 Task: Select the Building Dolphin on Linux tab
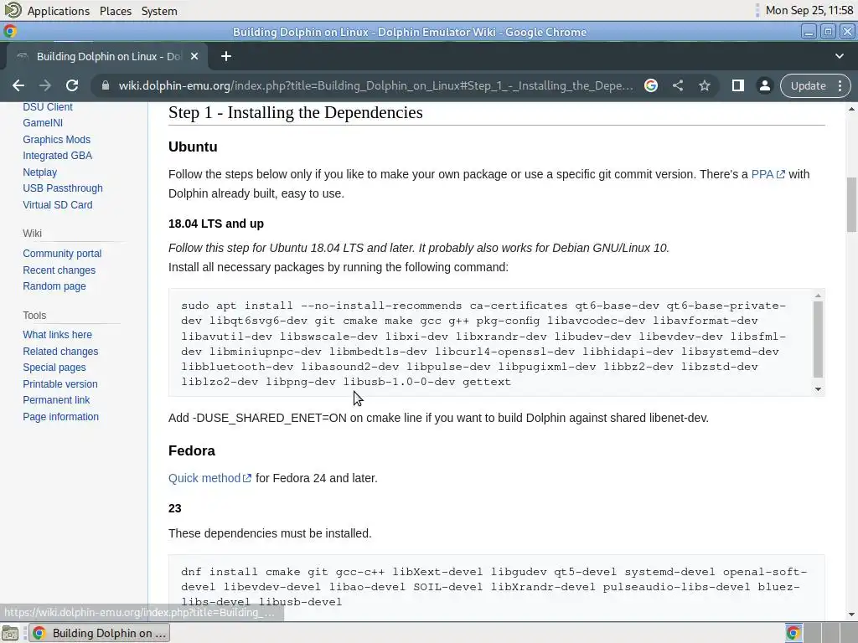pyautogui.click(x=106, y=56)
